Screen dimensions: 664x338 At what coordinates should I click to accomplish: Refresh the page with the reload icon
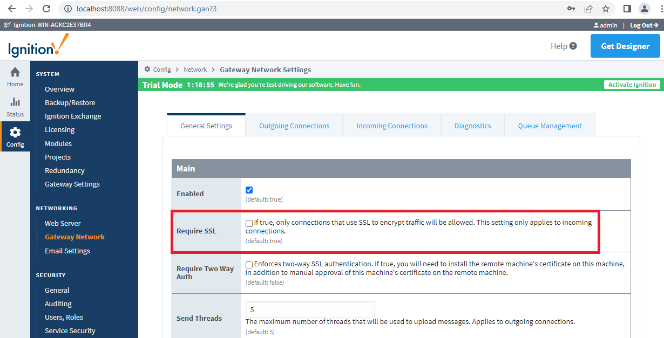point(46,9)
